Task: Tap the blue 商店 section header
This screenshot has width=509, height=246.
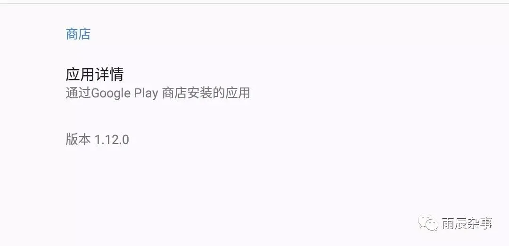Action: point(78,34)
